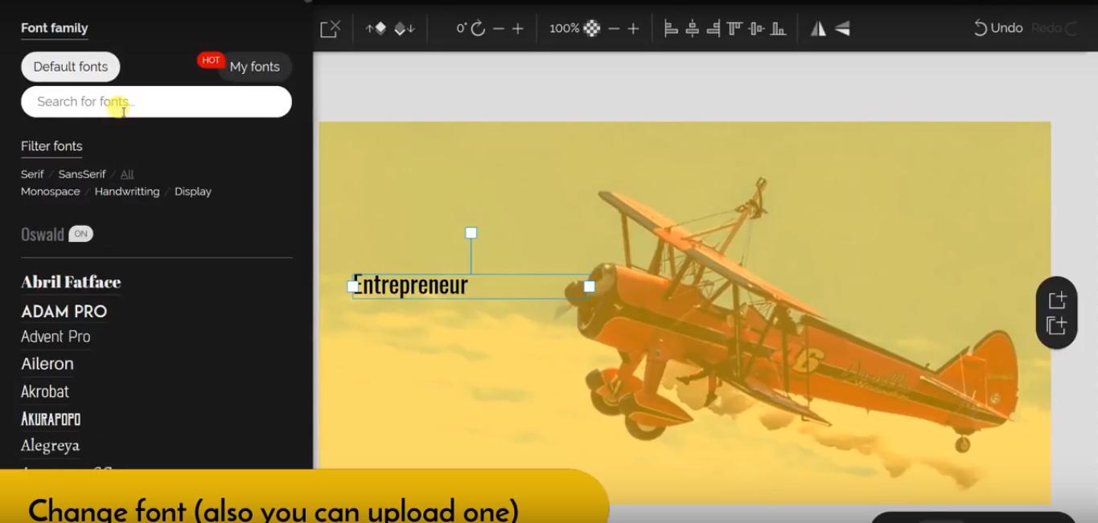This screenshot has height=523, width=1098.
Task: Select the Default fonts tab
Action: tap(71, 67)
